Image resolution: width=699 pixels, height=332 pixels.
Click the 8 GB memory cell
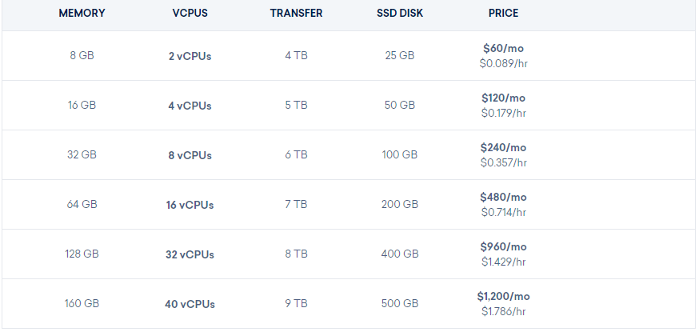pyautogui.click(x=82, y=56)
